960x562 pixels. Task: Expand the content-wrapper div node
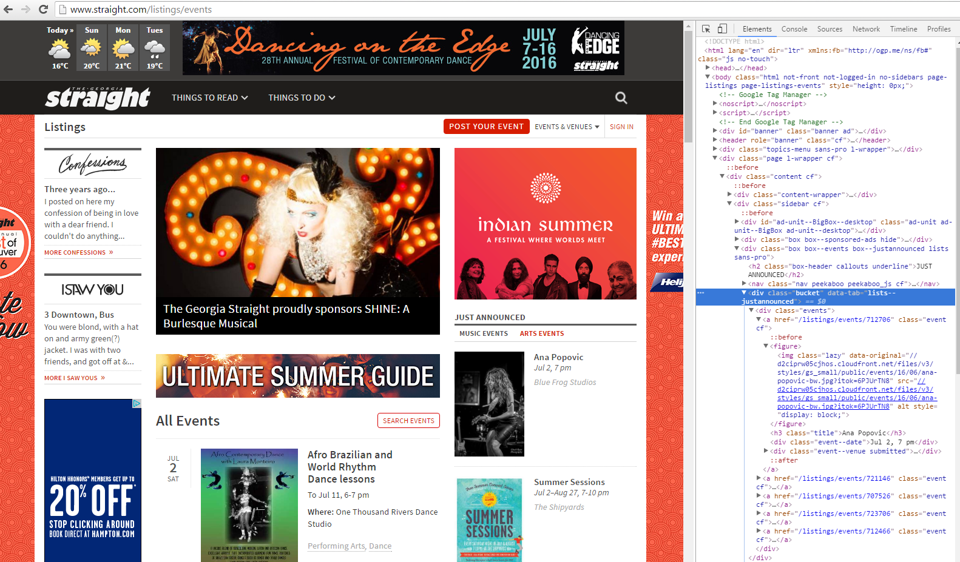pos(729,195)
